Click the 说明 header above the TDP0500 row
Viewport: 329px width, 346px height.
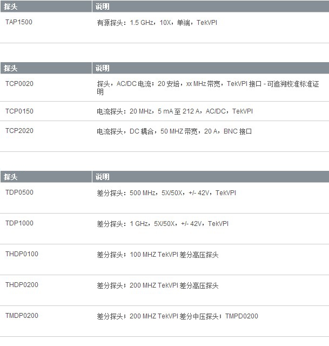[103, 177]
